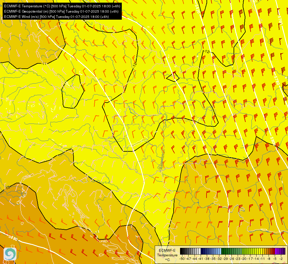Click the -32 legend tick label

click(219, 259)
